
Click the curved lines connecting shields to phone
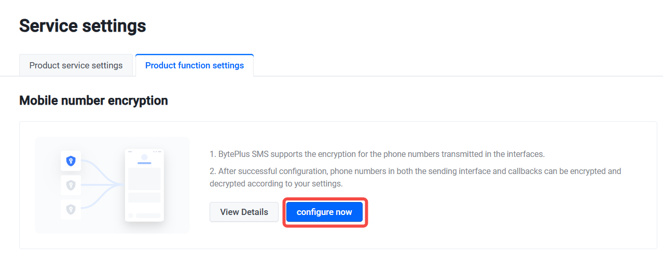pos(103,185)
